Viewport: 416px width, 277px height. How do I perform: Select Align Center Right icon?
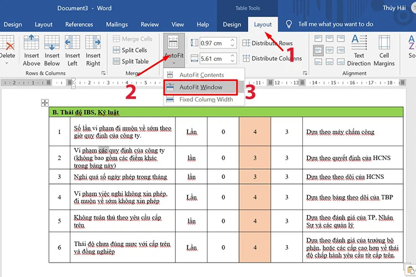pos(341,50)
